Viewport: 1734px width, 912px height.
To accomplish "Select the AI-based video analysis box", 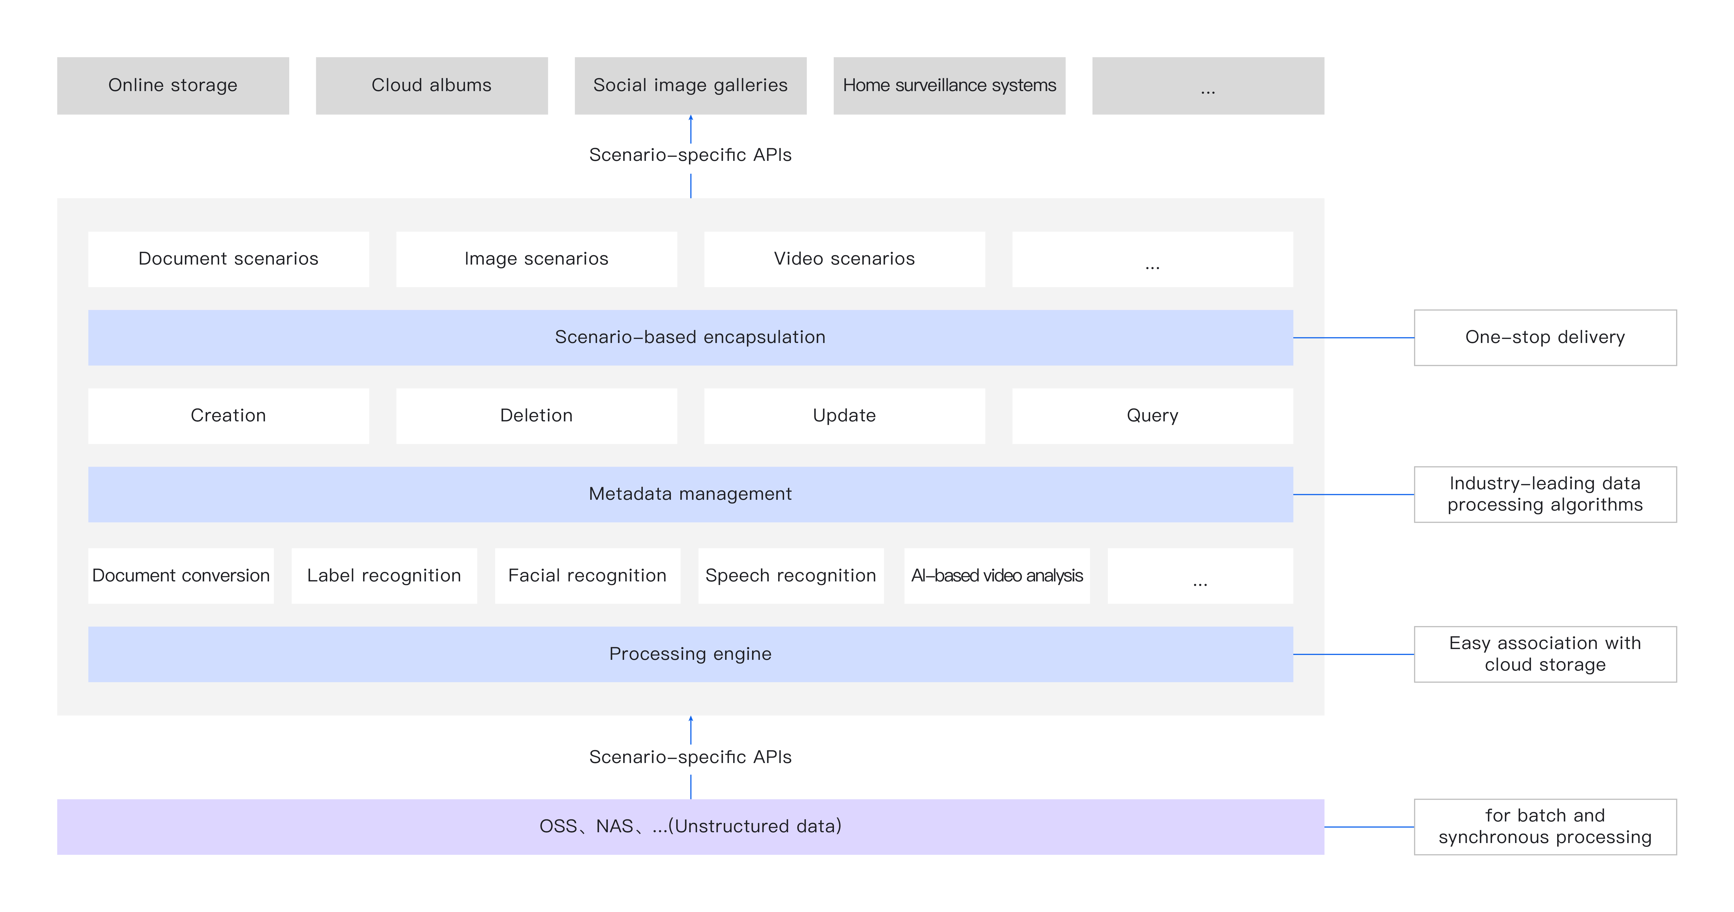I will coord(997,576).
